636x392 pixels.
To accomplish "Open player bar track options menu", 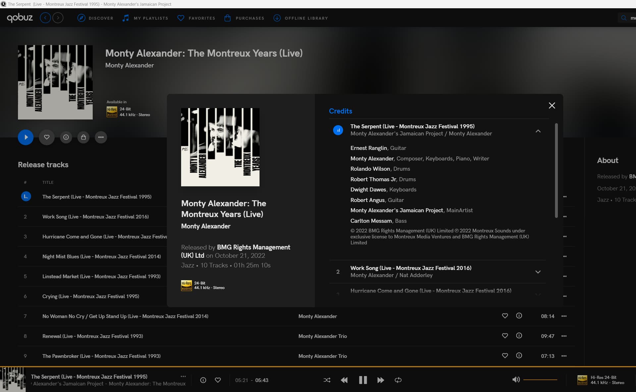I will pos(183,376).
